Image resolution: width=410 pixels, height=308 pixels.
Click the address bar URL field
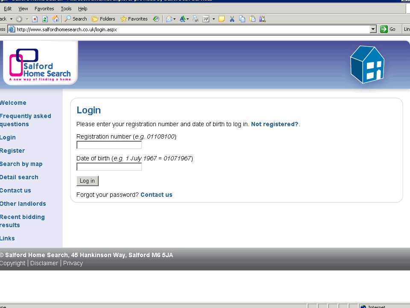(192, 30)
